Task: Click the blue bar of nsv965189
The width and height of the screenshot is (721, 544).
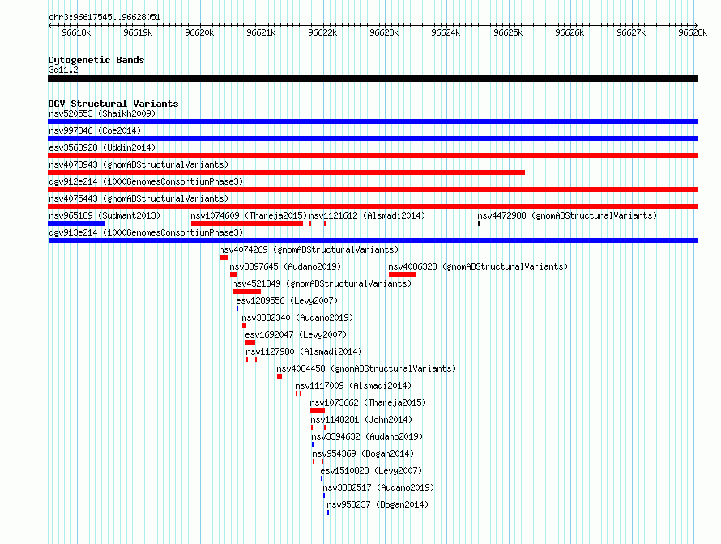Action: (76, 223)
